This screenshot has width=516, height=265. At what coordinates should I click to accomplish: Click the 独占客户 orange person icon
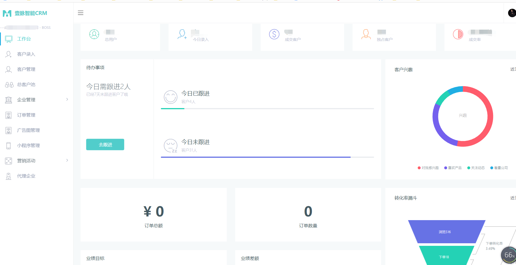click(x=366, y=34)
